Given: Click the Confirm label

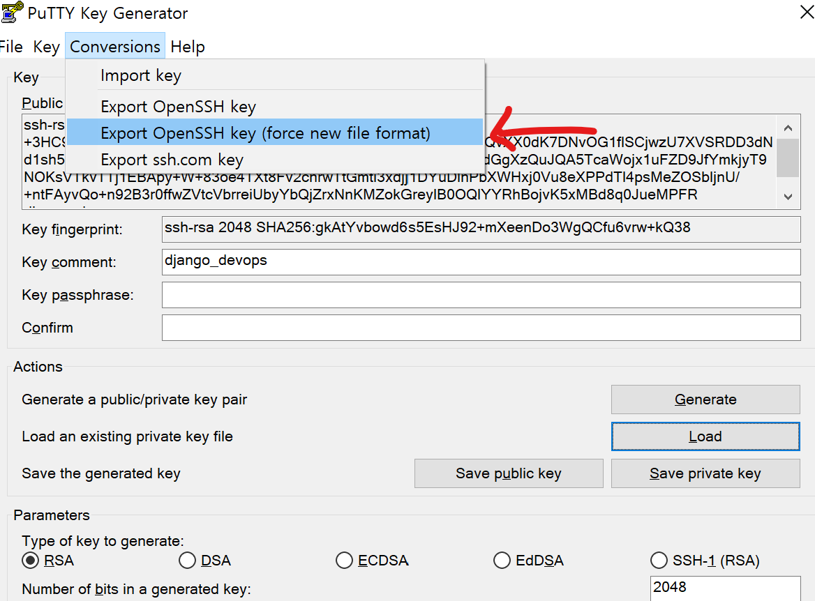Looking at the screenshot, I should [x=47, y=328].
